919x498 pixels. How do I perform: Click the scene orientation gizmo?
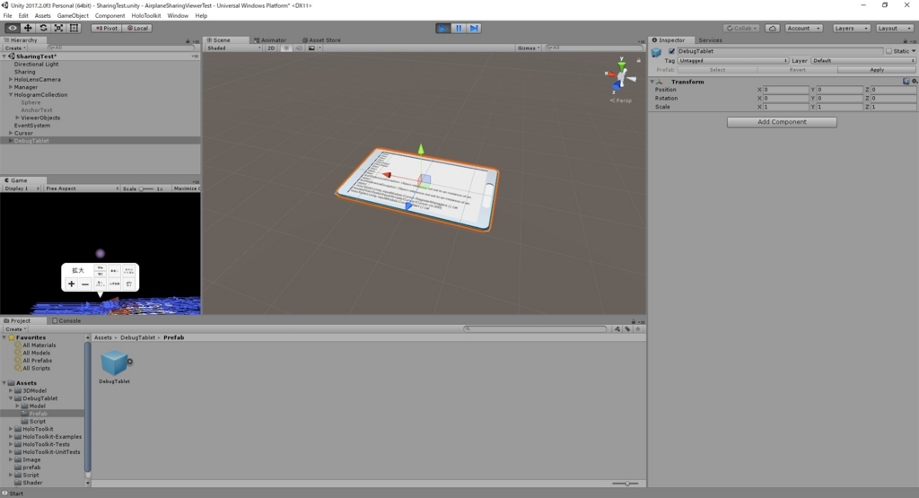[x=621, y=76]
